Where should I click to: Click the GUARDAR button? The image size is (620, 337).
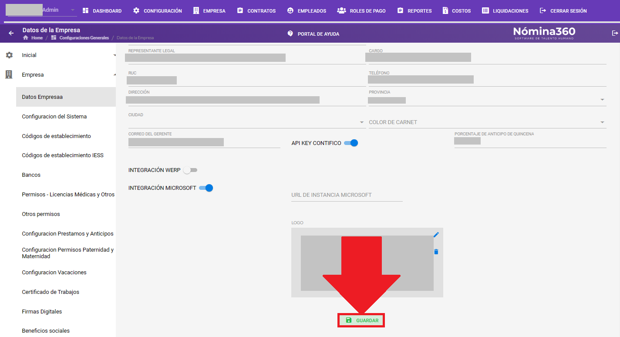(x=362, y=320)
